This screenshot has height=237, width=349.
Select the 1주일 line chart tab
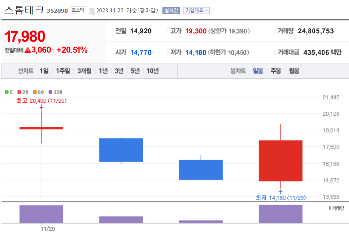click(63, 71)
